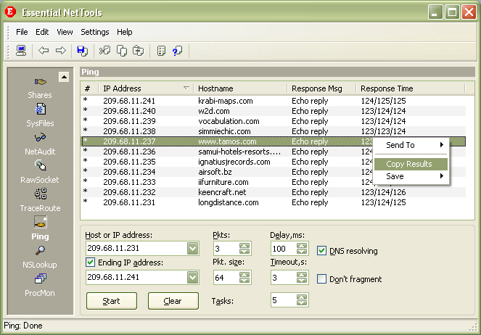Image resolution: width=481 pixels, height=335 pixels.
Task: Click the computer icon in the toolbar
Action: click(x=21, y=50)
